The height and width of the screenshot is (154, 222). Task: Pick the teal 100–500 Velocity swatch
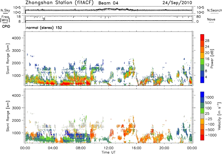point(202,105)
